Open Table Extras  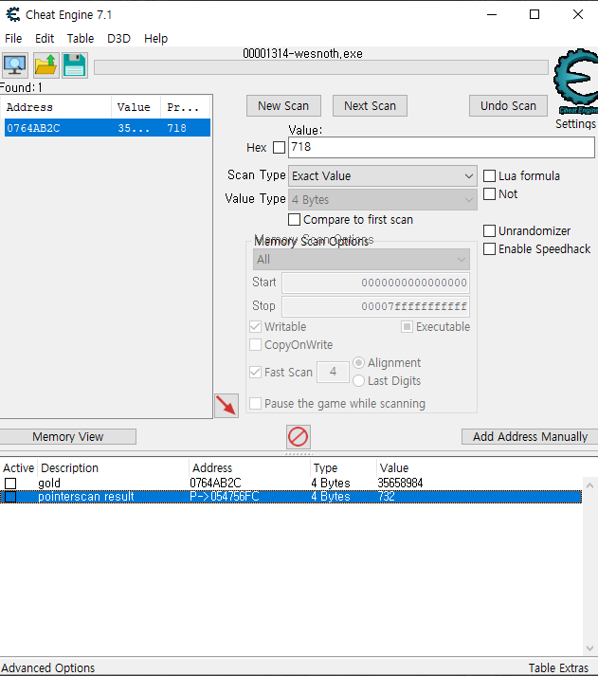pyautogui.click(x=558, y=667)
